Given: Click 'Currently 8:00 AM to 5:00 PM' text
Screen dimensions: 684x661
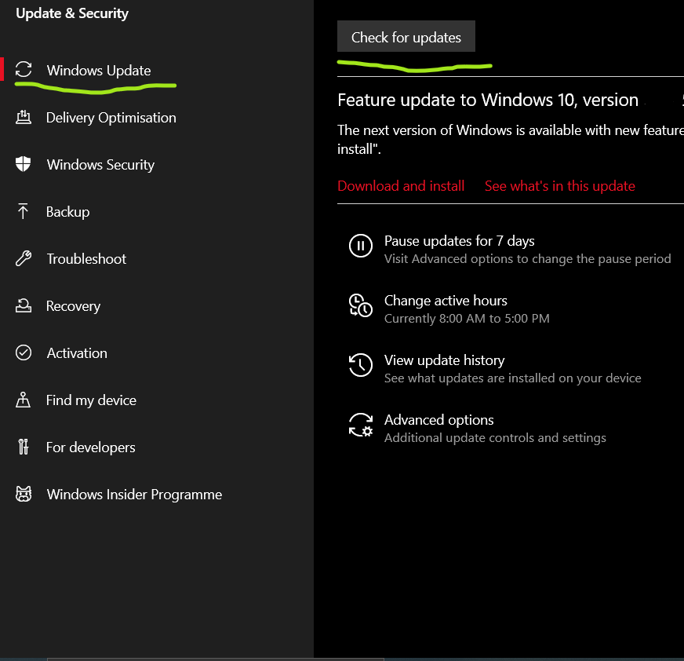Looking at the screenshot, I should (x=467, y=318).
